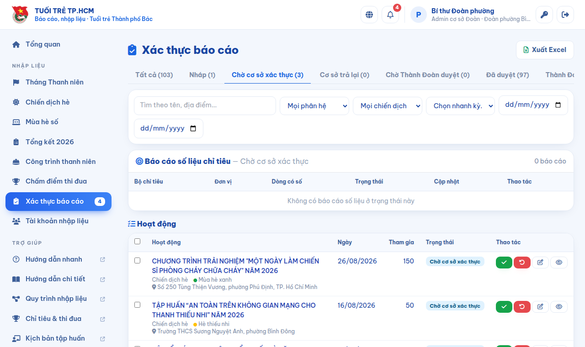This screenshot has width=585, height=347.
Task: Edit the PHÒNG CHÁY CHỮA CHÁY activity
Action: click(x=540, y=262)
